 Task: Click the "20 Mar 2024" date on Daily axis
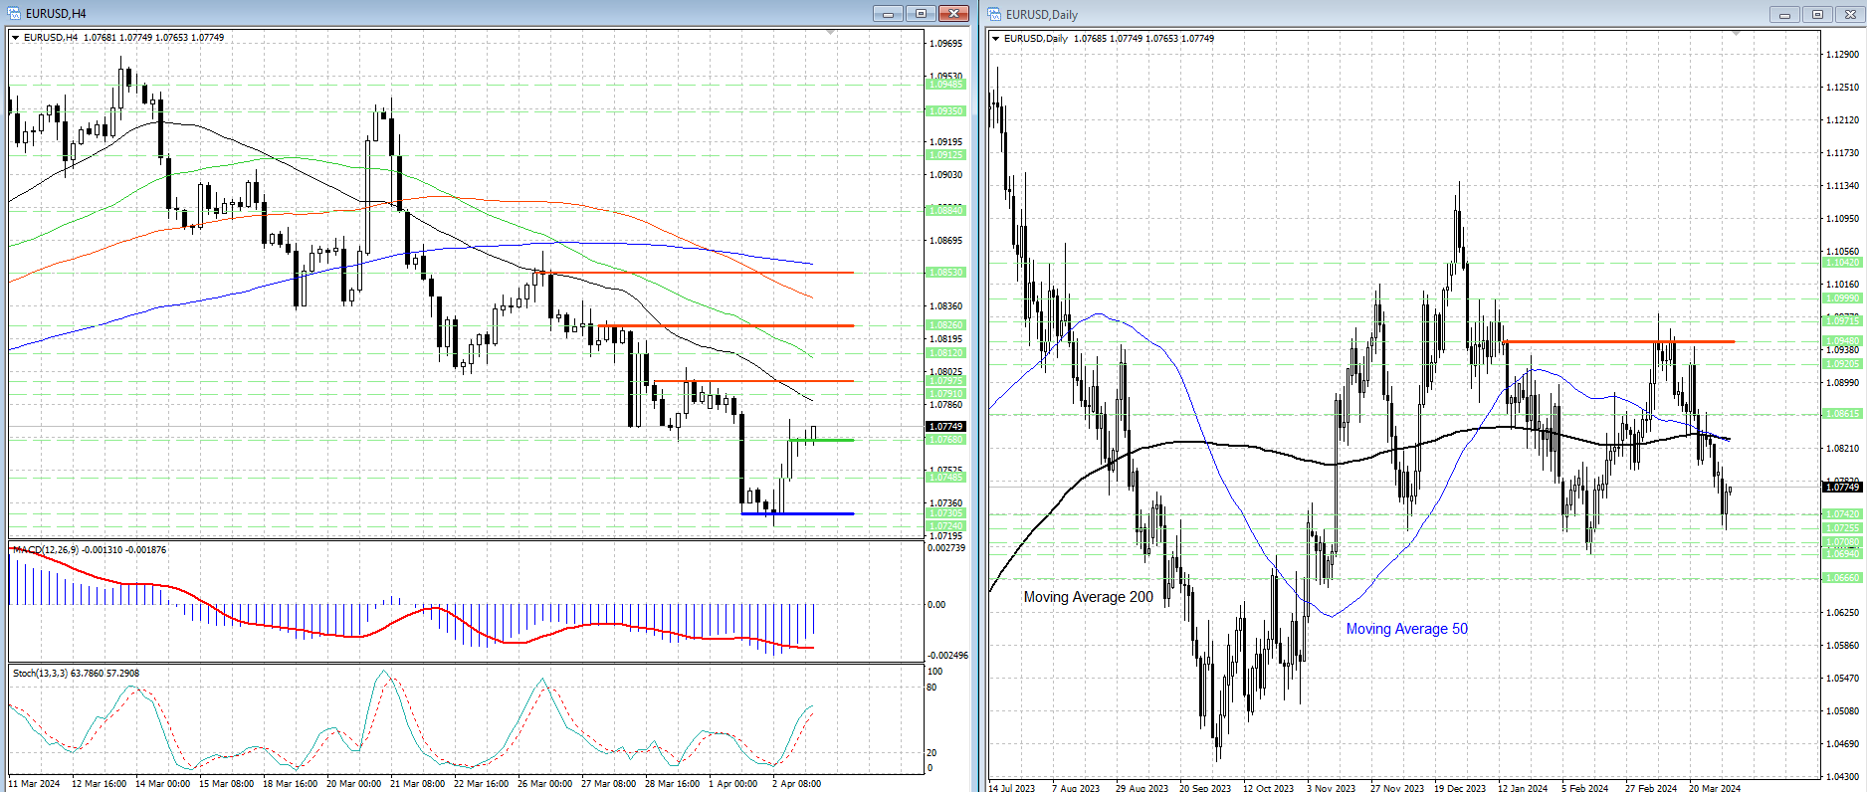tap(1715, 788)
